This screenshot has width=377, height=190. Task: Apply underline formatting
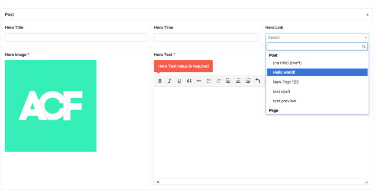coord(179,81)
